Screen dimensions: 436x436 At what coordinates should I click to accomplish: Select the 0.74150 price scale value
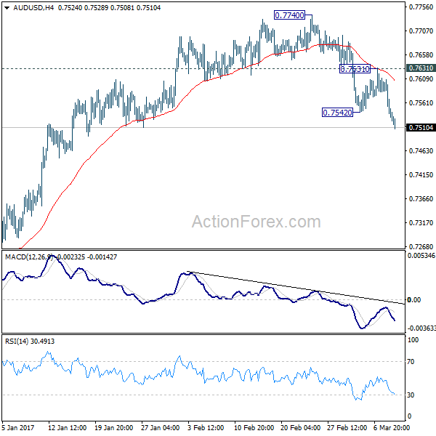tap(421, 175)
